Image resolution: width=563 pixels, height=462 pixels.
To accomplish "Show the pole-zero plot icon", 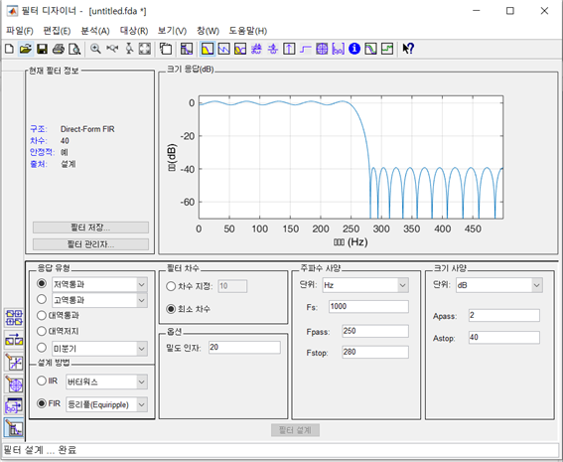I will tap(322, 49).
